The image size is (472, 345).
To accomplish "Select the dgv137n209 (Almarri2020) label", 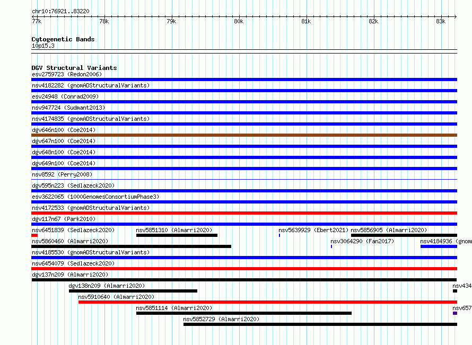I will (x=70, y=275).
